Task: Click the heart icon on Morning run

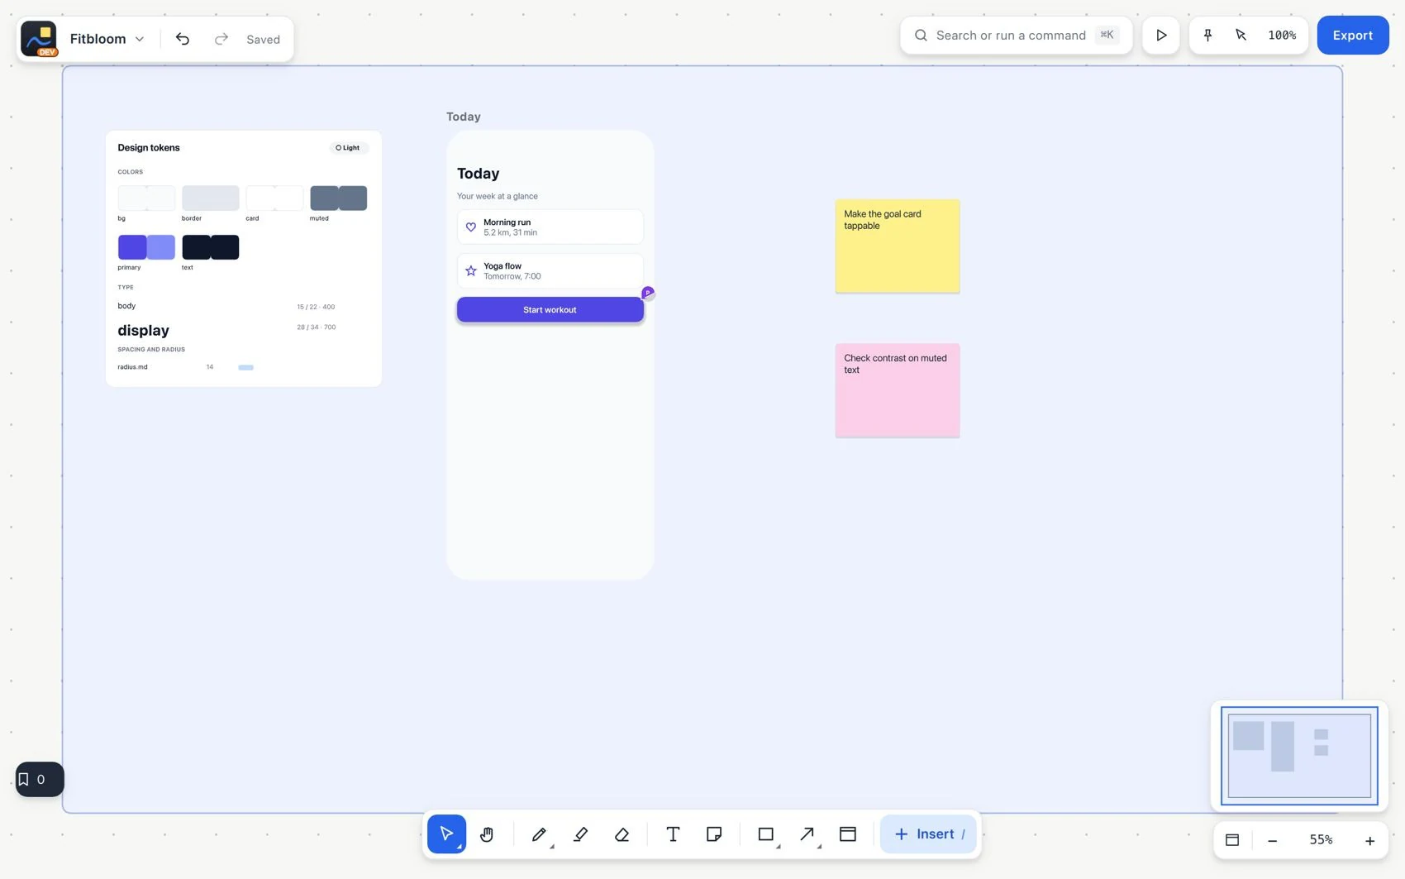Action: 471,227
